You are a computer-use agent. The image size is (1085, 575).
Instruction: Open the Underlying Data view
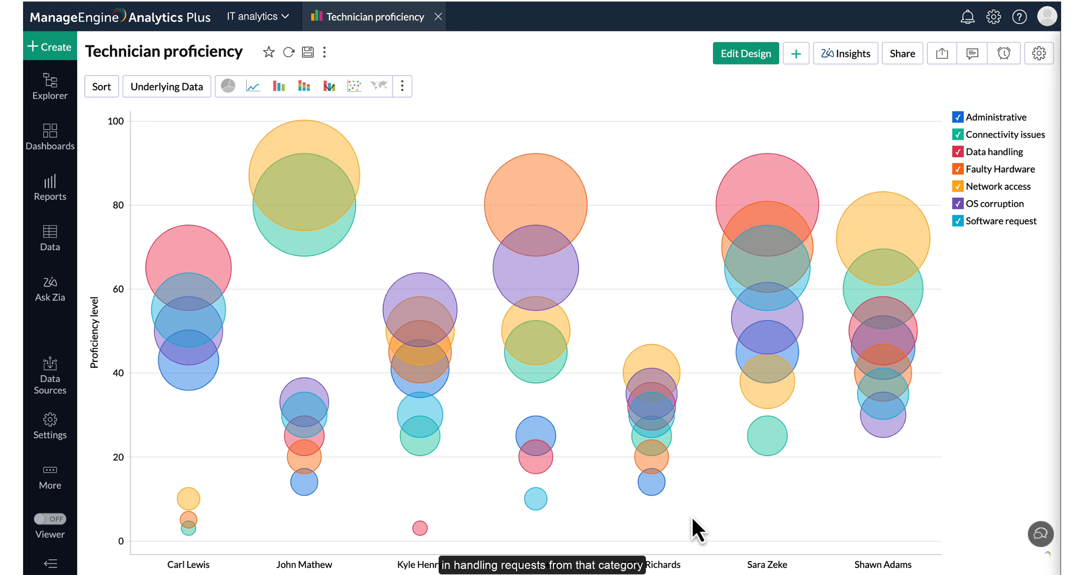pos(166,87)
